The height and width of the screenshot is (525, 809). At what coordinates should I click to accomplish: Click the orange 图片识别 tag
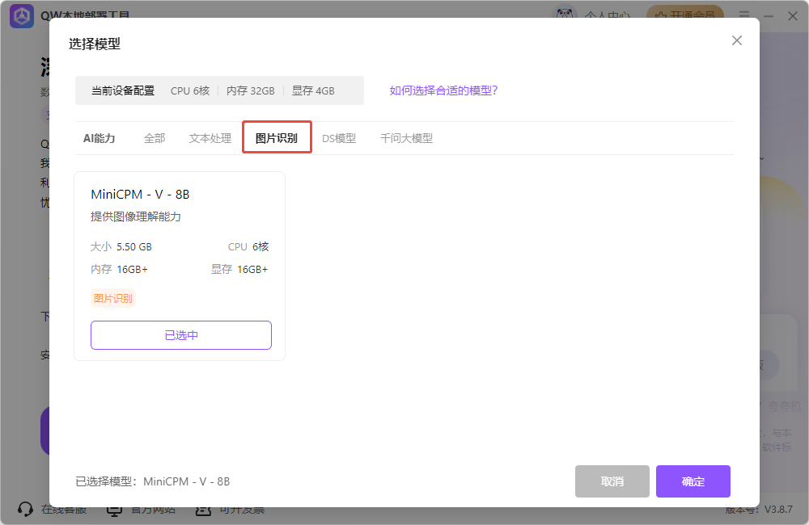[x=113, y=298]
